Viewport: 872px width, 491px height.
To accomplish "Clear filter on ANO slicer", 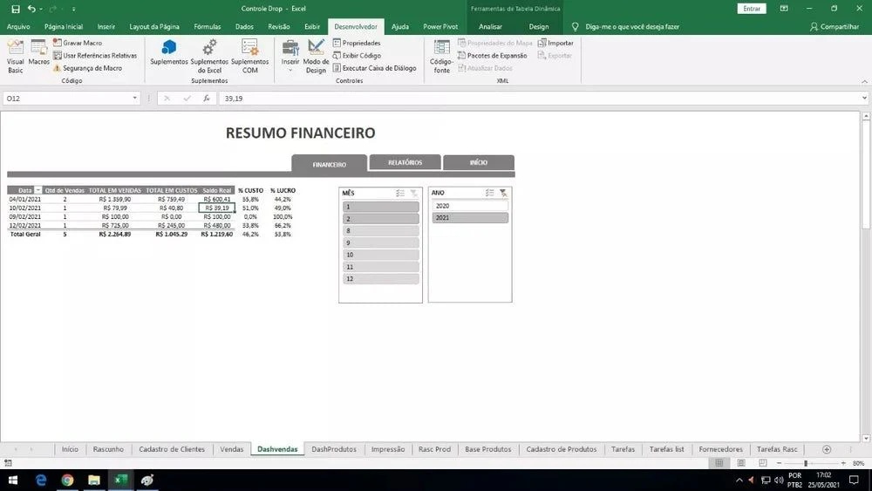I will (x=503, y=193).
